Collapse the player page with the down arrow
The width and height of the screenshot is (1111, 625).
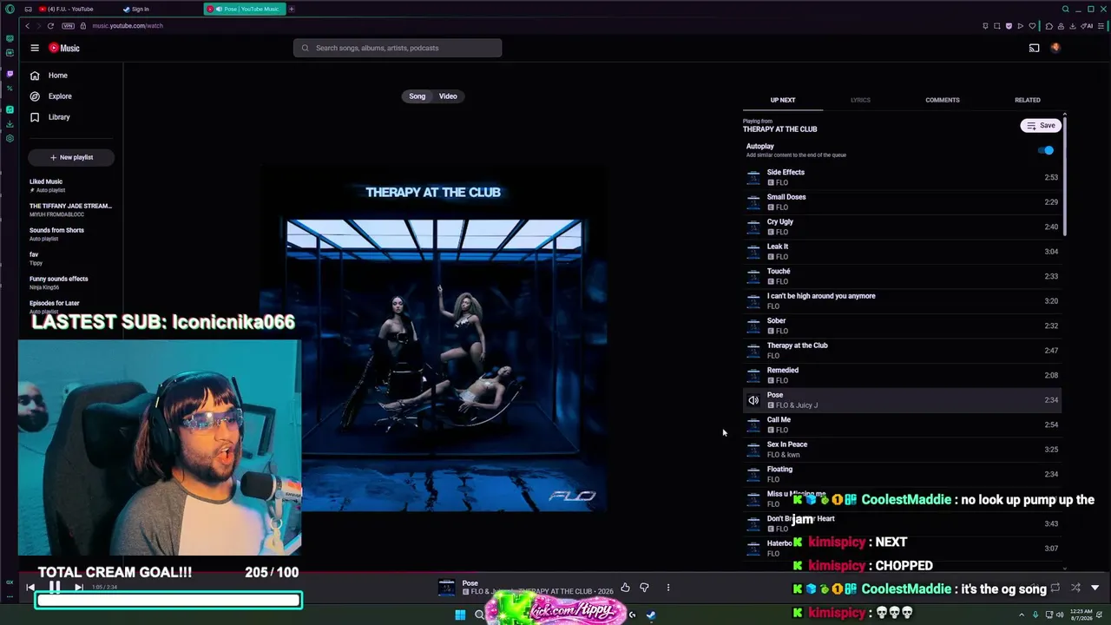click(x=1095, y=588)
